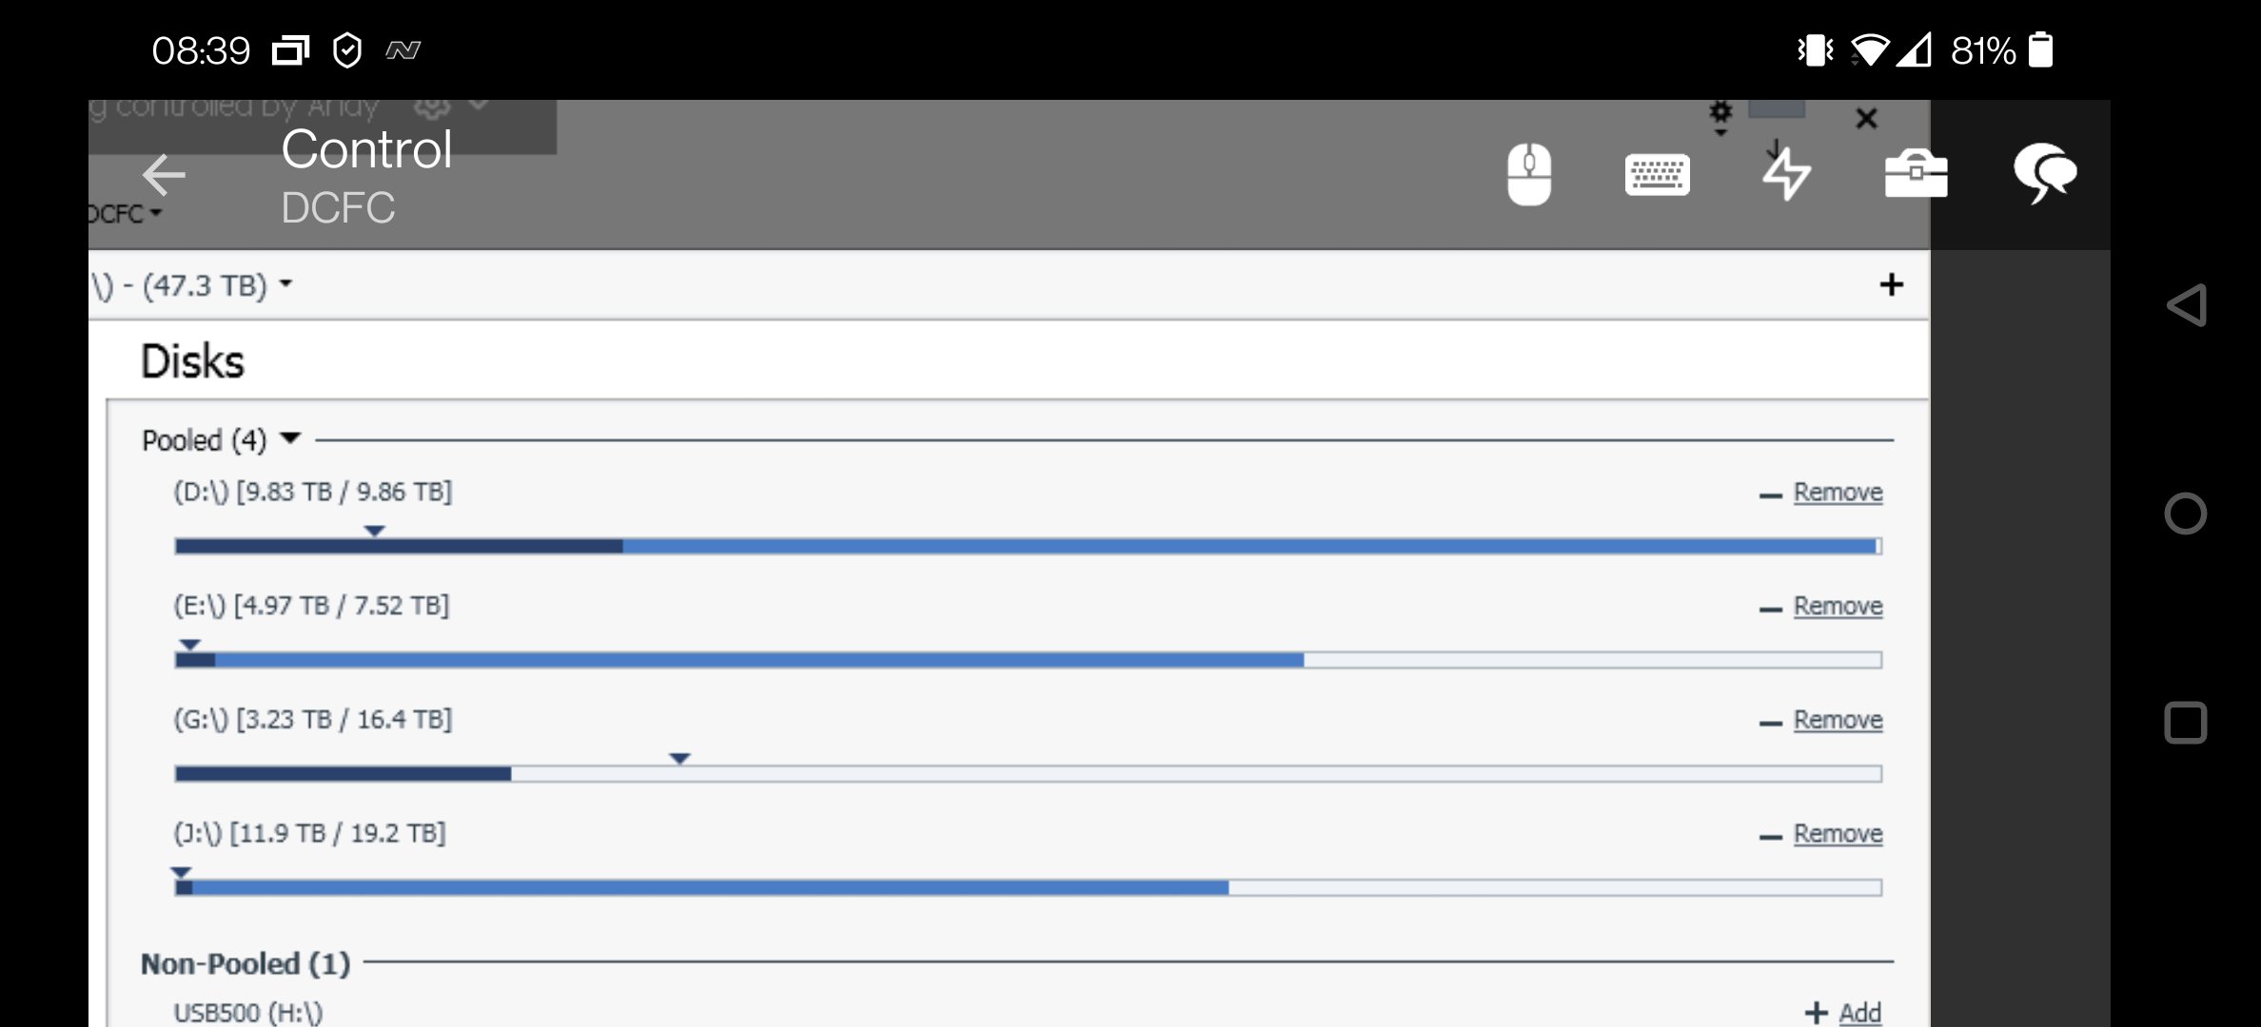Click Remove next to the D:\ disk
2261x1027 pixels.
[x=1838, y=493]
